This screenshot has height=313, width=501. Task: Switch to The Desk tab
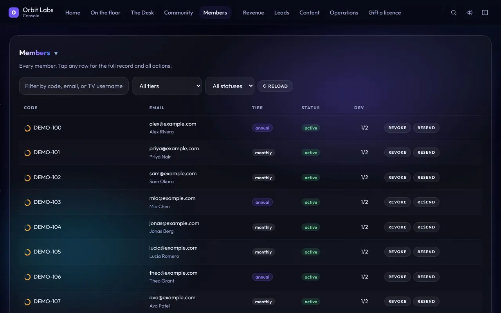coord(142,13)
